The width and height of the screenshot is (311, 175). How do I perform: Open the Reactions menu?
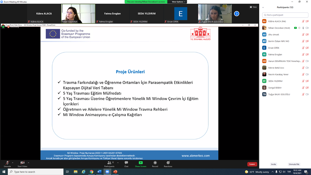(x=168, y=164)
